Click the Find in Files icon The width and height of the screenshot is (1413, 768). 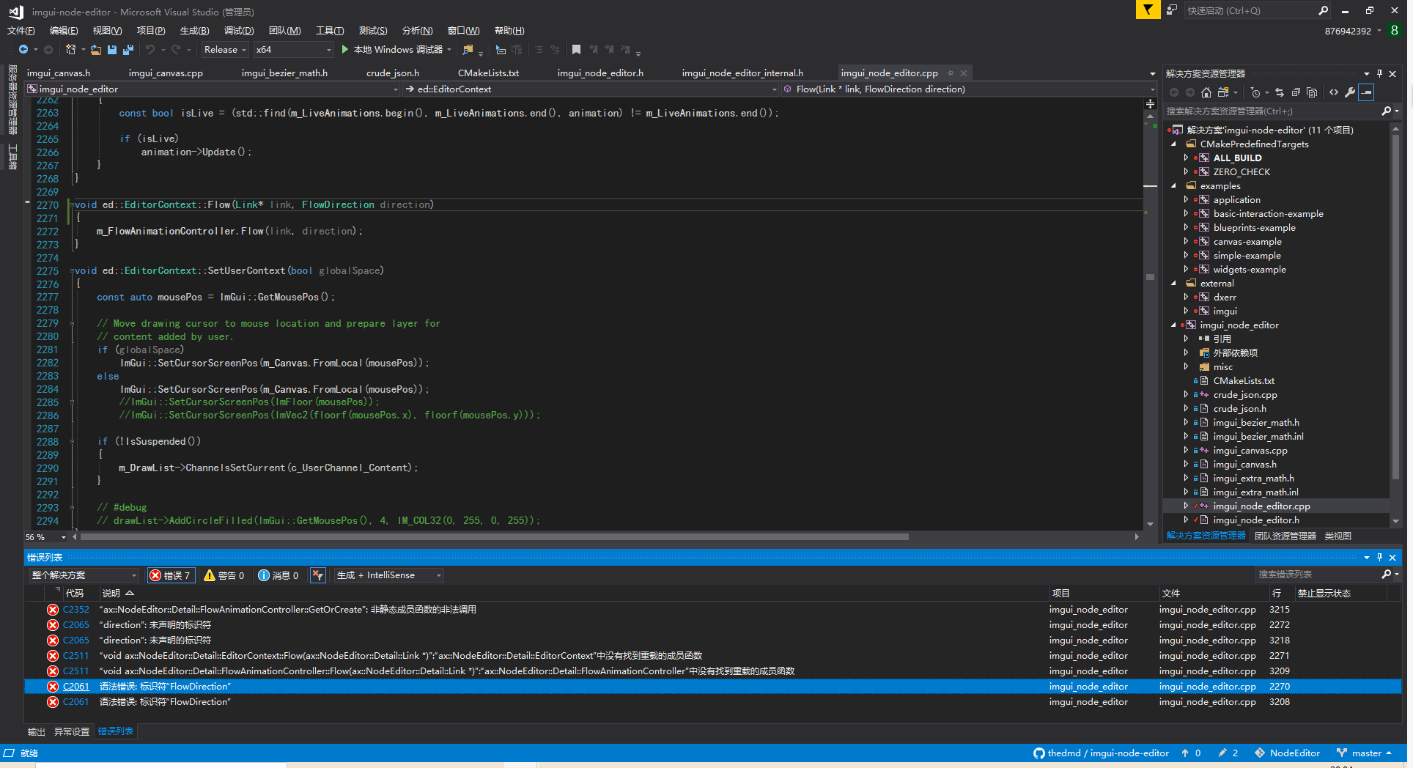468,50
